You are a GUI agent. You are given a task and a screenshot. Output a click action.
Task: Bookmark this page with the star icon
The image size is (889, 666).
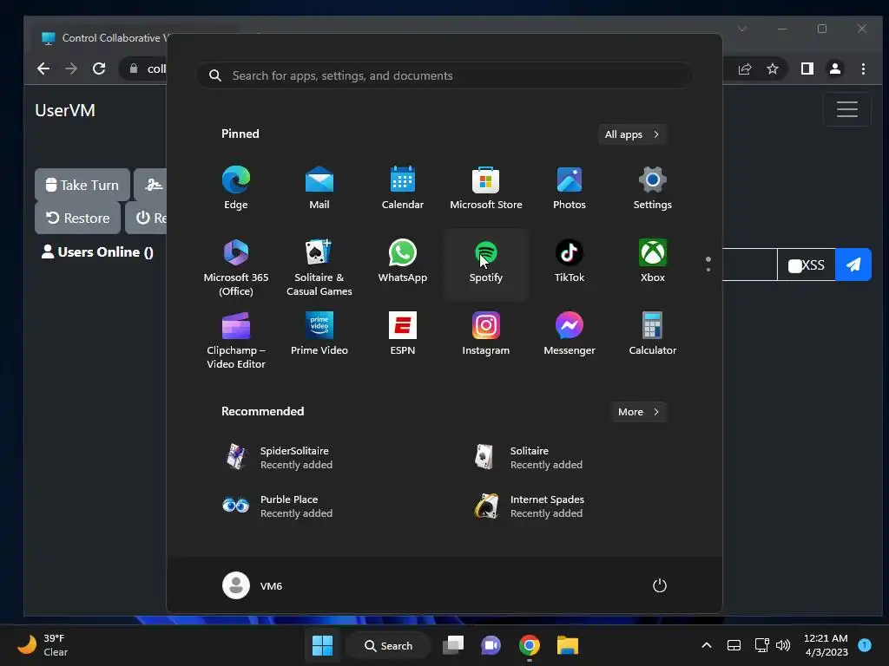772,69
